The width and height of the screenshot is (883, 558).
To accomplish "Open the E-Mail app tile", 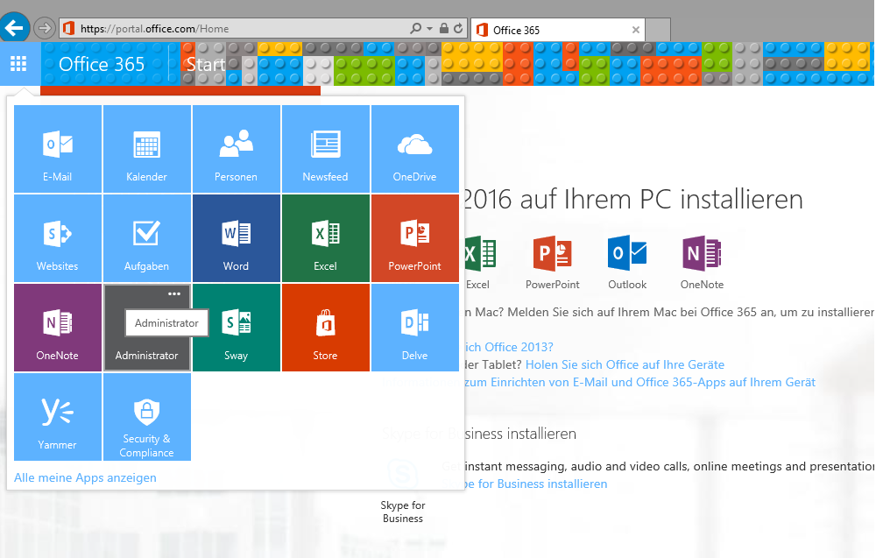I will pos(58,149).
